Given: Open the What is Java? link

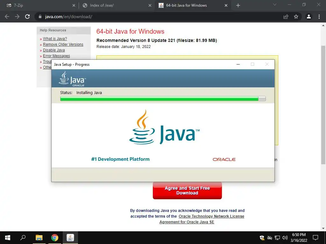Looking at the screenshot, I should pos(55,38).
